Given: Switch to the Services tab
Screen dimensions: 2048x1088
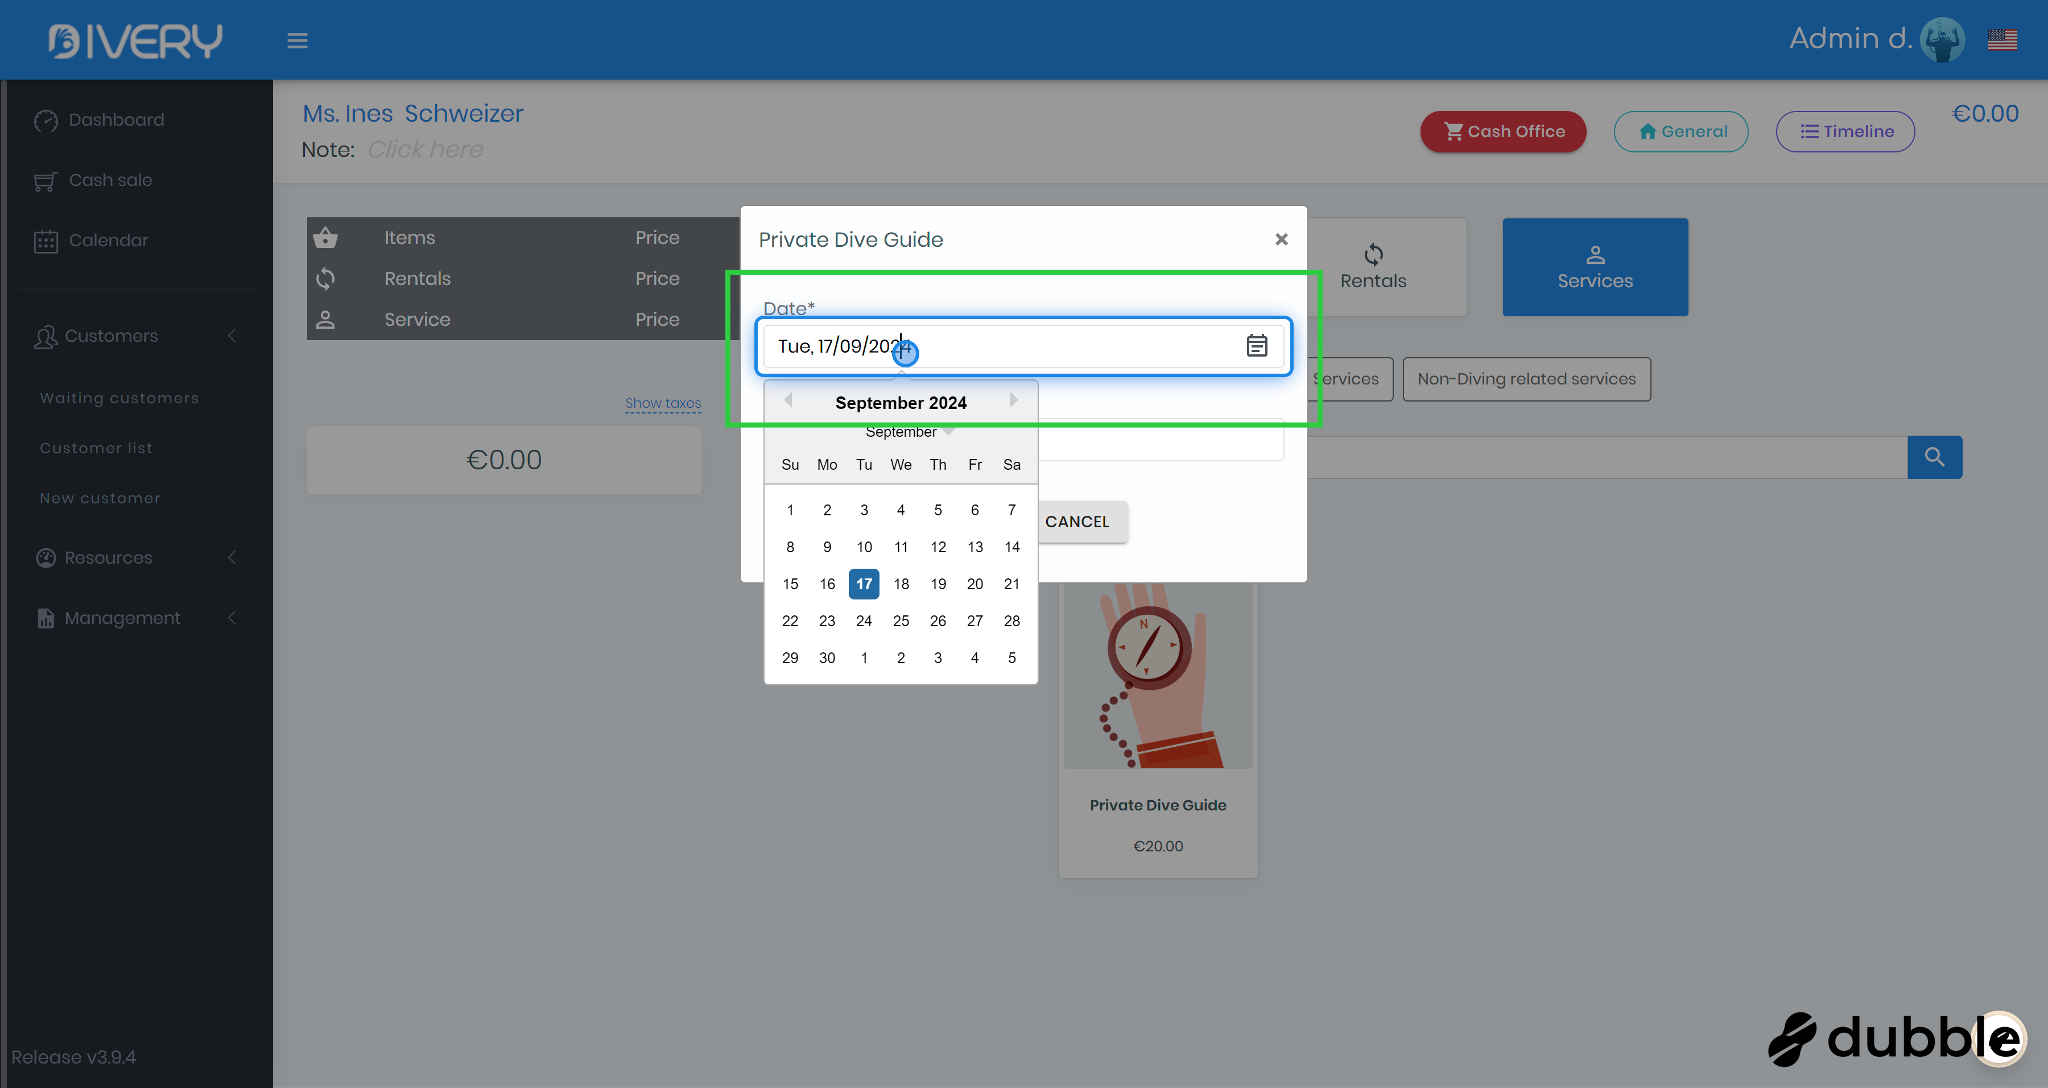Looking at the screenshot, I should [x=1594, y=267].
